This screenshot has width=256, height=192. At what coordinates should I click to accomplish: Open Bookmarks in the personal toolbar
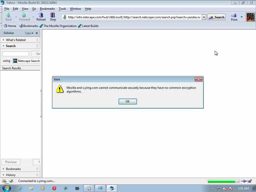tap(28, 26)
